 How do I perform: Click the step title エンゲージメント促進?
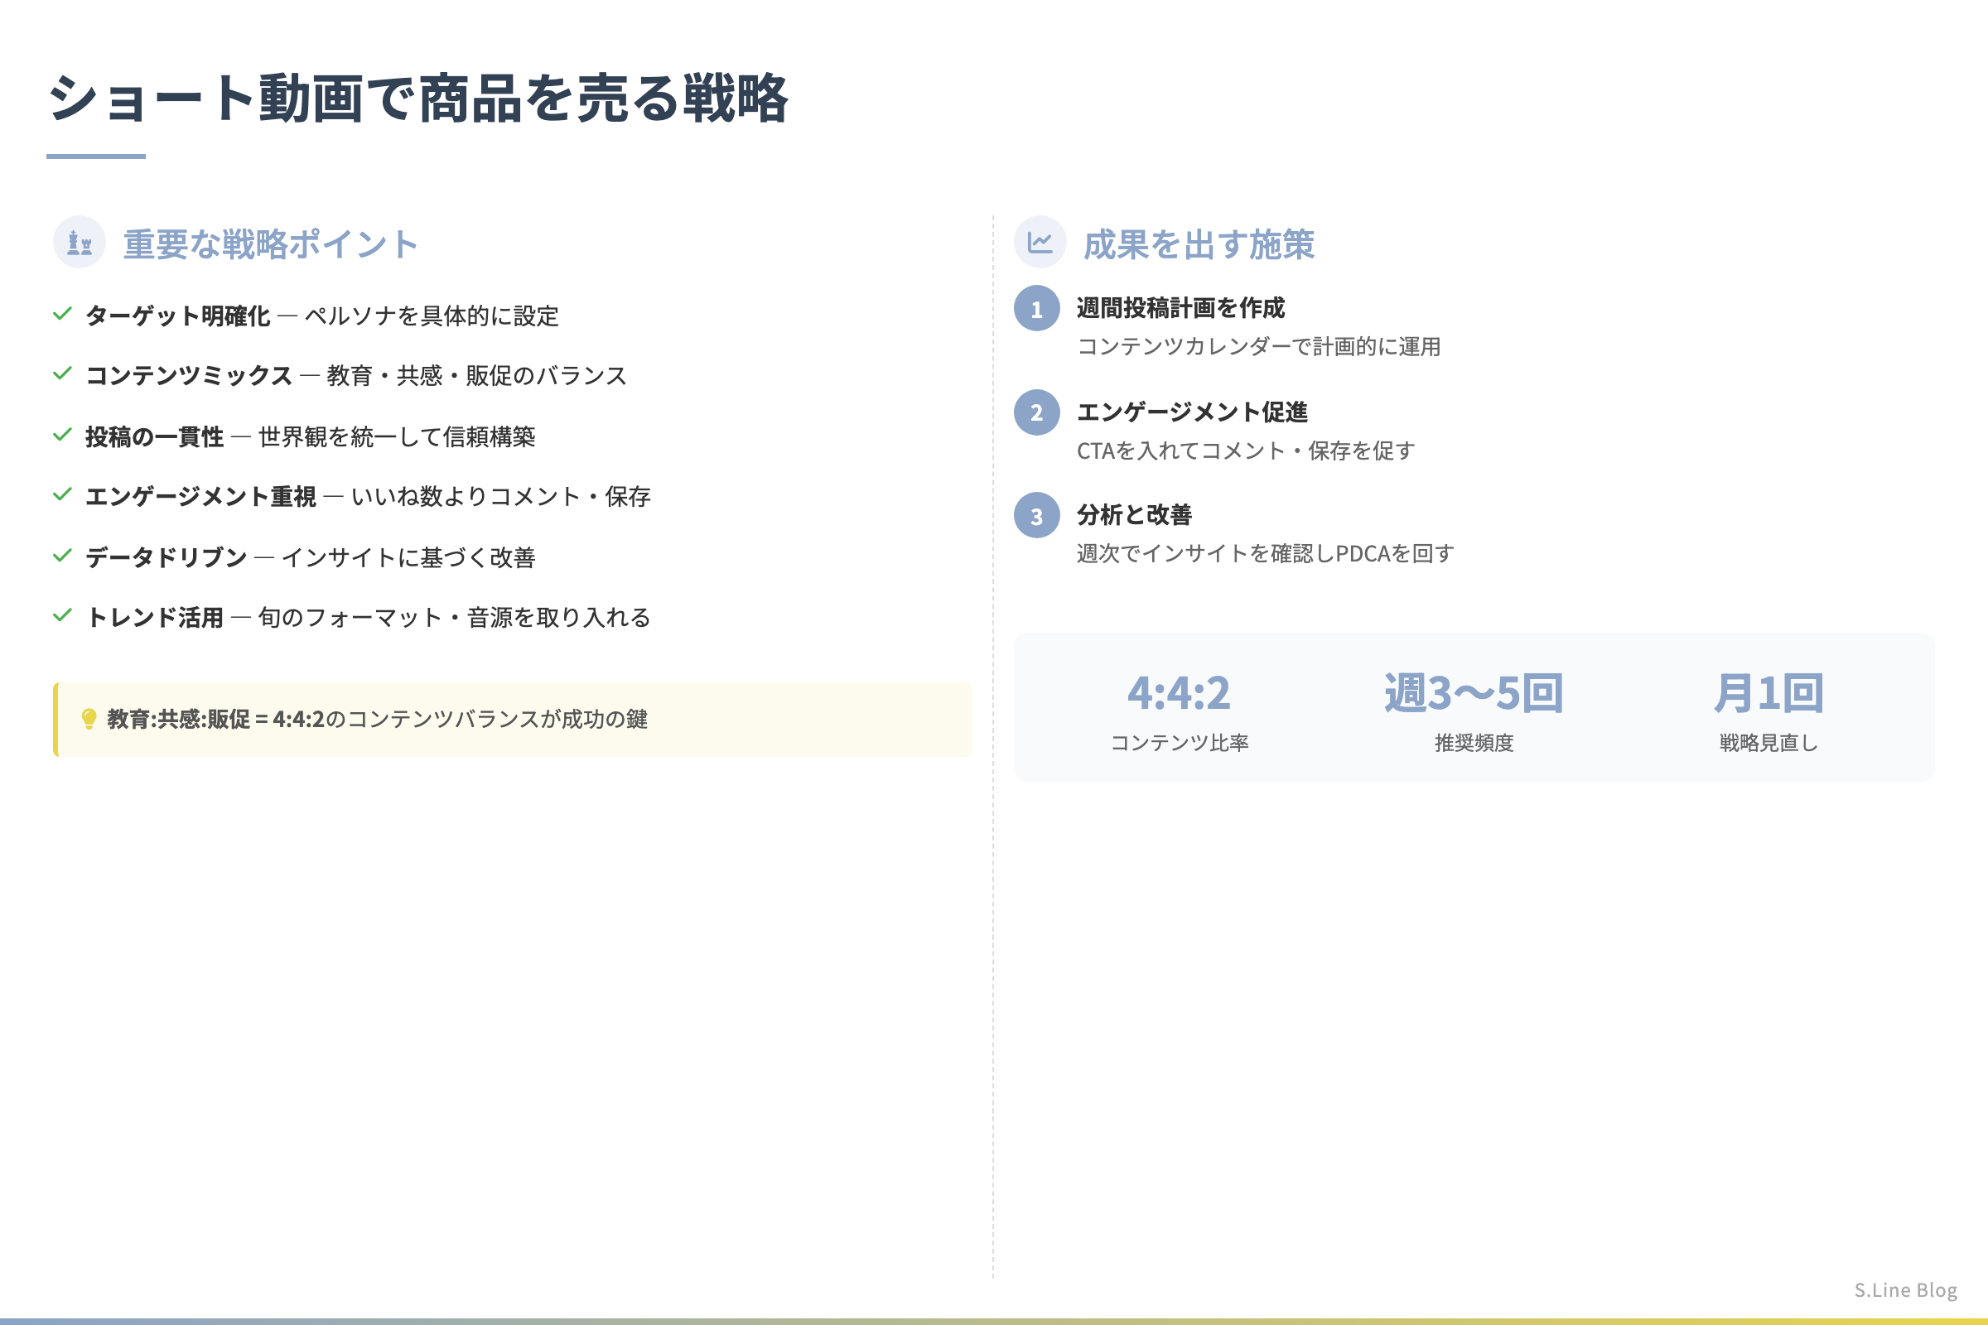(x=1192, y=412)
